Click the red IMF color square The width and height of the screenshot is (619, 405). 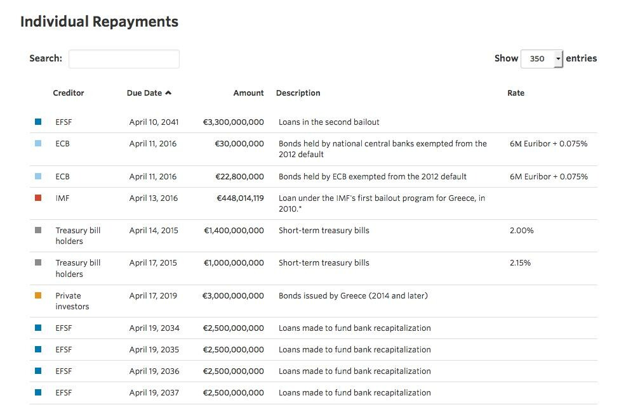pos(38,198)
